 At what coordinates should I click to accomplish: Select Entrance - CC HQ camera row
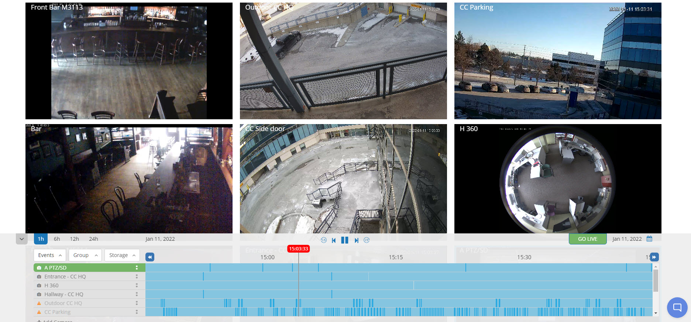tap(65, 277)
